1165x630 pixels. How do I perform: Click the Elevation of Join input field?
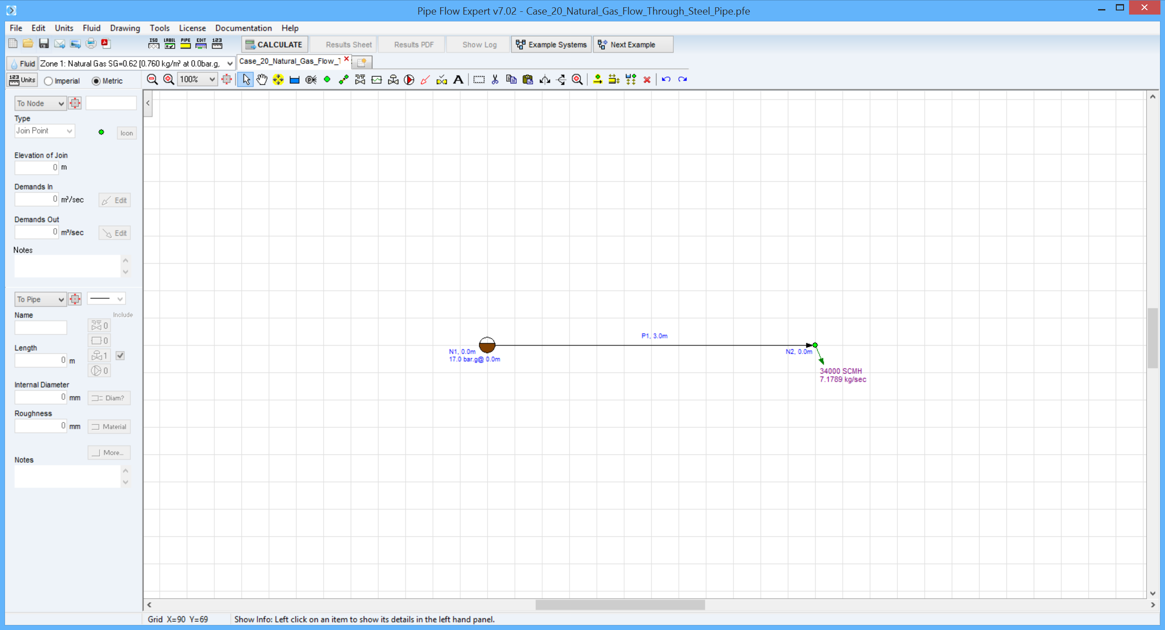(36, 168)
